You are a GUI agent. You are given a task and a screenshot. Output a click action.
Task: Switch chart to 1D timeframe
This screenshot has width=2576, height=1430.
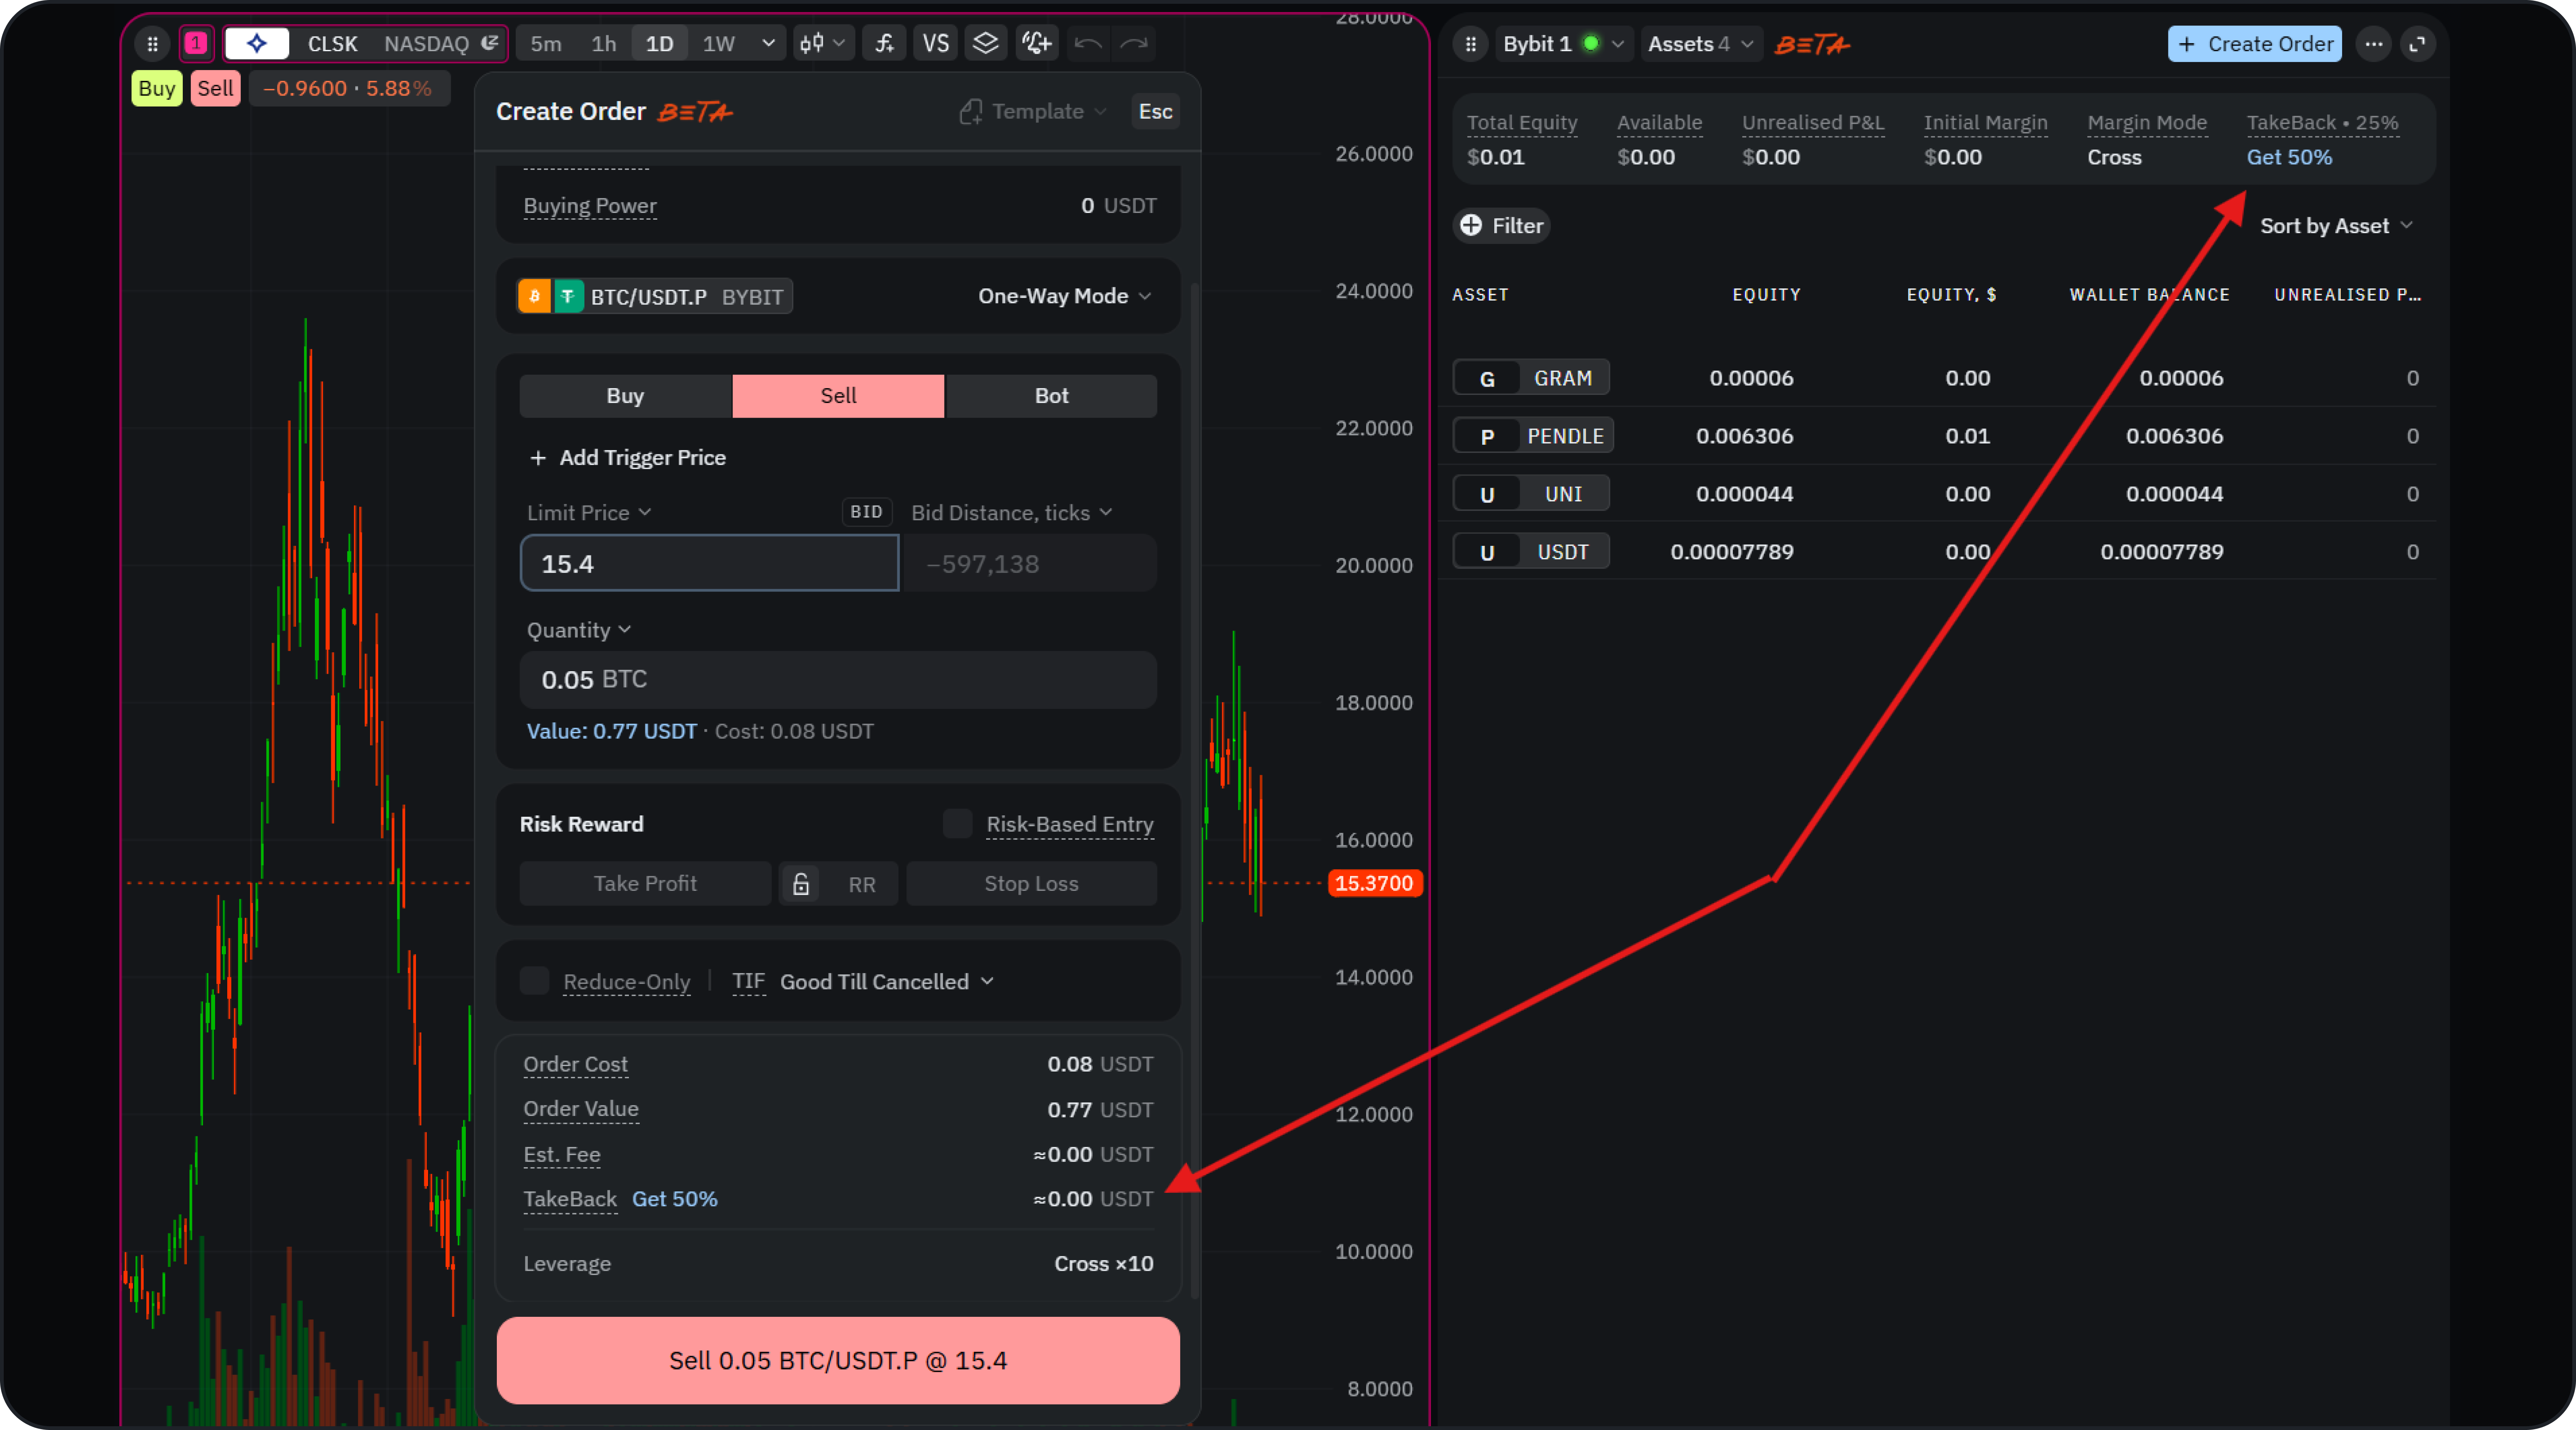[659, 44]
